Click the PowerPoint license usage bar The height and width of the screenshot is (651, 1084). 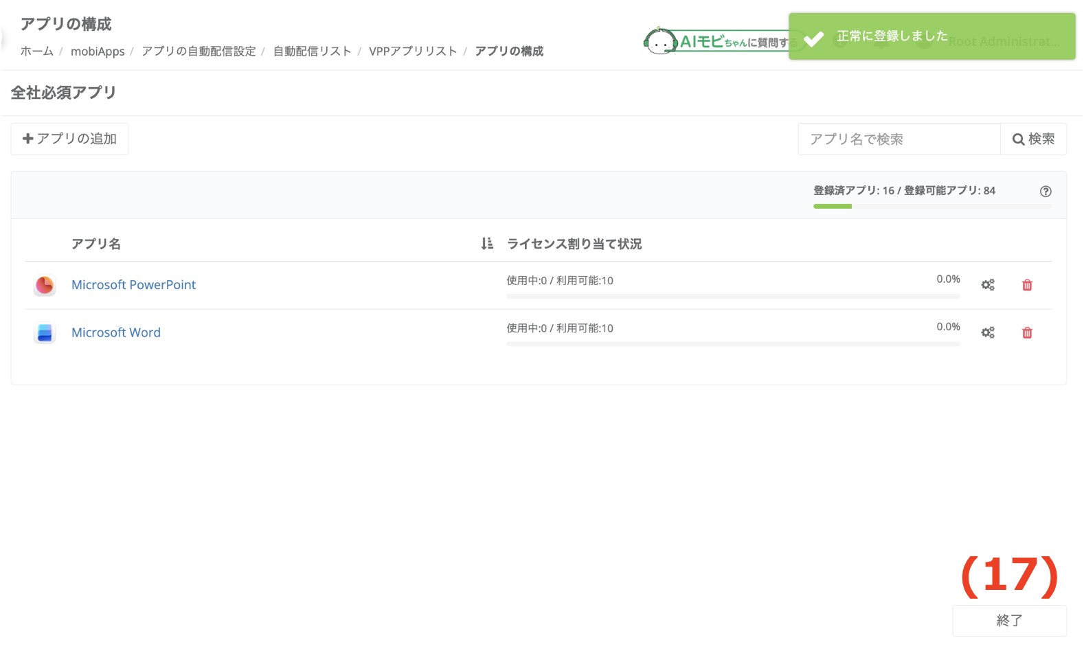tap(733, 296)
